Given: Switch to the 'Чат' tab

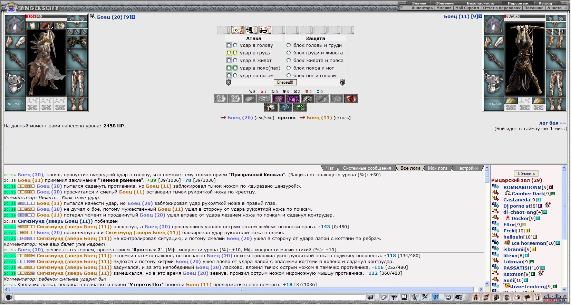Looking at the screenshot, I should (x=330, y=168).
